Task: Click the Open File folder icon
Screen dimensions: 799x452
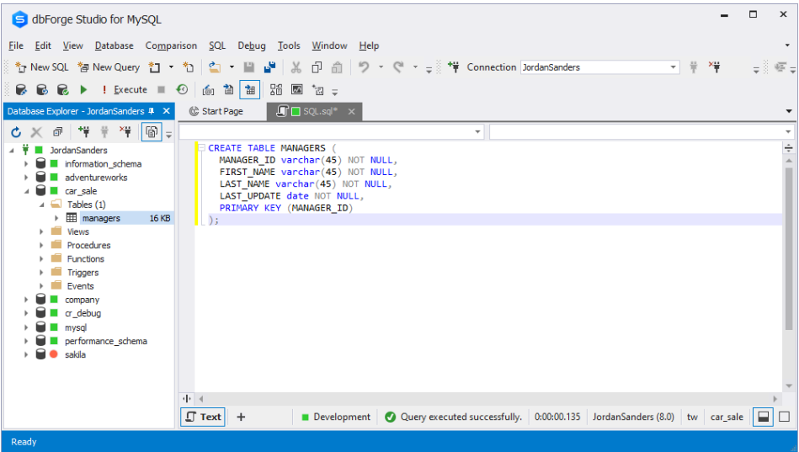Action: coord(215,67)
